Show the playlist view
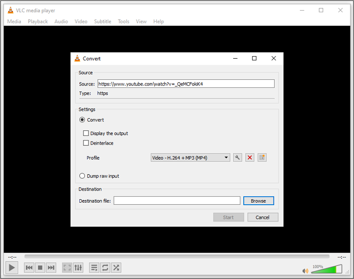Image resolution: width=354 pixels, height=279 pixels. [94, 267]
